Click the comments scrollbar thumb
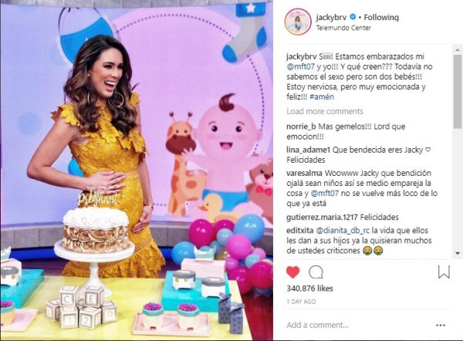This screenshot has height=341, width=463. 458,92
